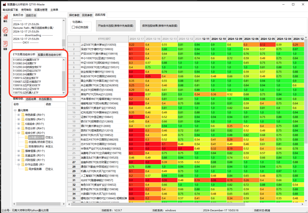Select the 上证50ETF[贵州茅台][510050] row cell
Image resolution: width=308 pixels, height=213 pixels.
(x=104, y=45)
